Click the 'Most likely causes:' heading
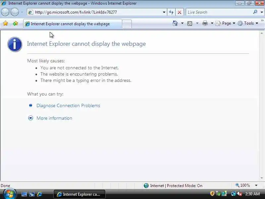 (46, 61)
